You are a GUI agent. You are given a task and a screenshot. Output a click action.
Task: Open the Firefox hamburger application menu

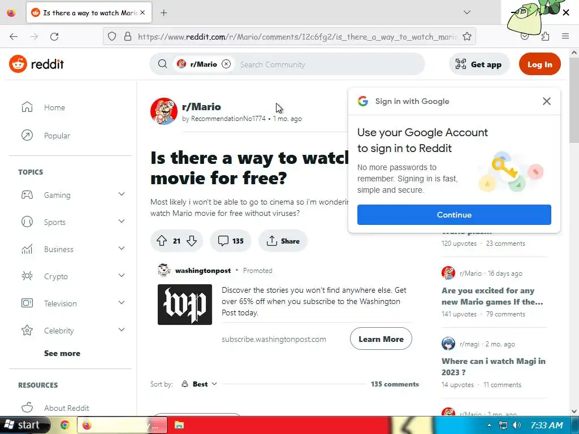coord(565,36)
